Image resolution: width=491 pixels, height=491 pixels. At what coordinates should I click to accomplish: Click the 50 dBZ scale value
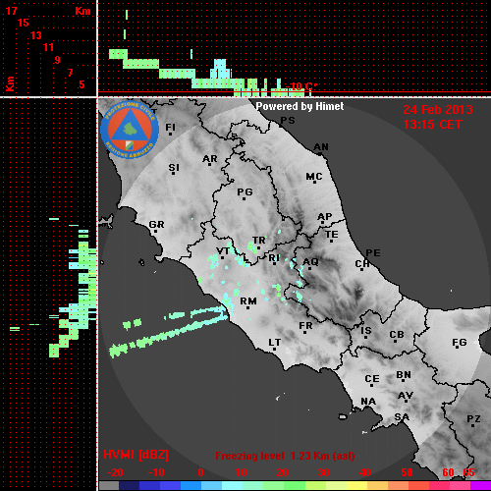(407, 472)
